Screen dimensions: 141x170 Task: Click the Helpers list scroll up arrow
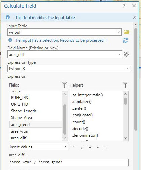pyautogui.click(x=126, y=94)
